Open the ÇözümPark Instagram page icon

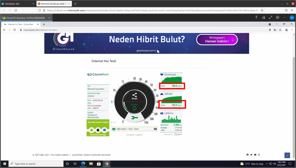tap(259, 155)
